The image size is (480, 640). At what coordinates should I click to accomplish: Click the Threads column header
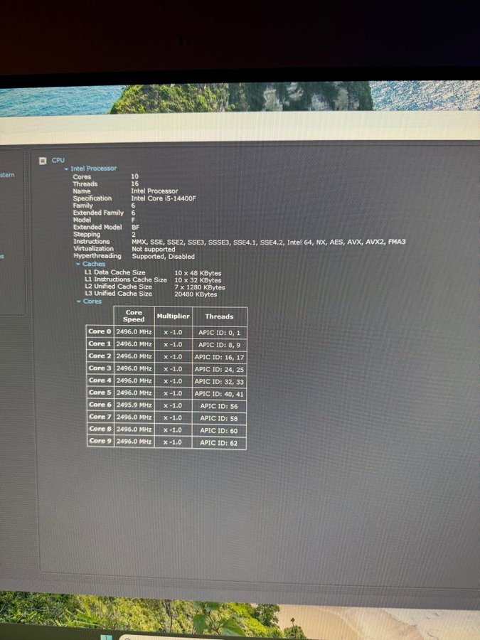click(x=219, y=316)
